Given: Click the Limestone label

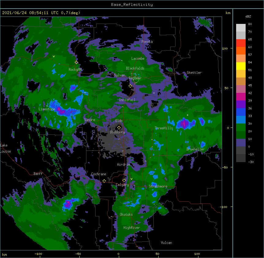Looking at the screenshot, I should [x=47, y=109].
